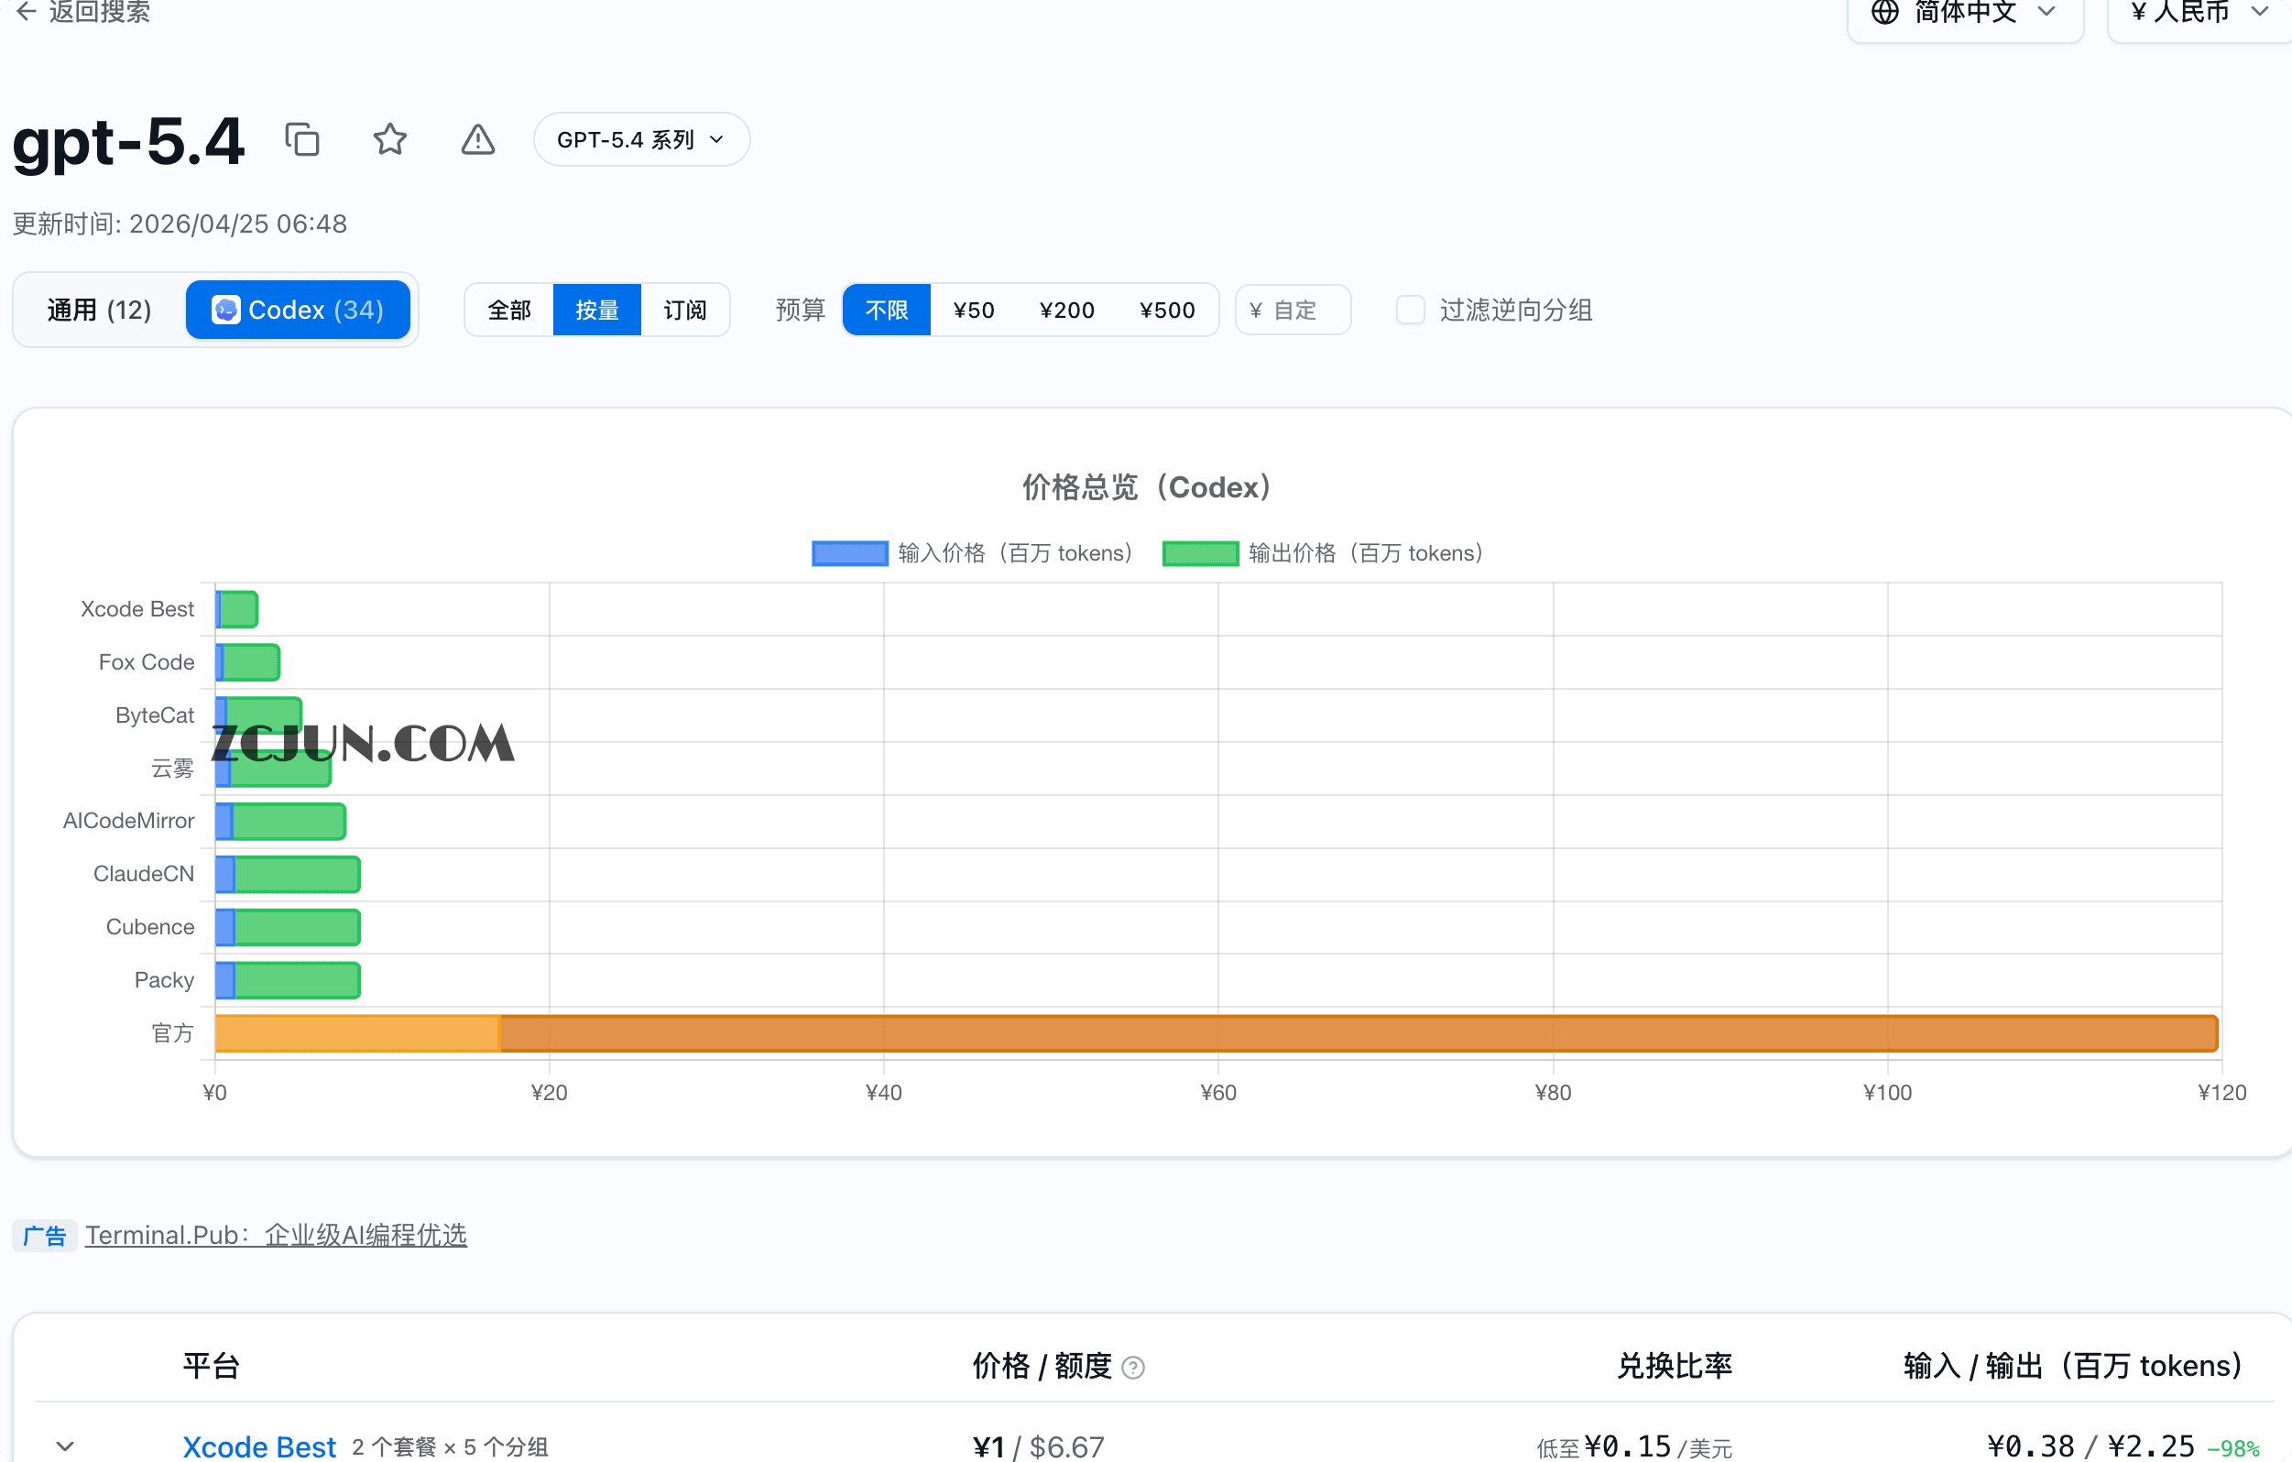Image resolution: width=2292 pixels, height=1462 pixels.
Task: Click the 云雾 chart axis label
Action: click(x=172, y=769)
